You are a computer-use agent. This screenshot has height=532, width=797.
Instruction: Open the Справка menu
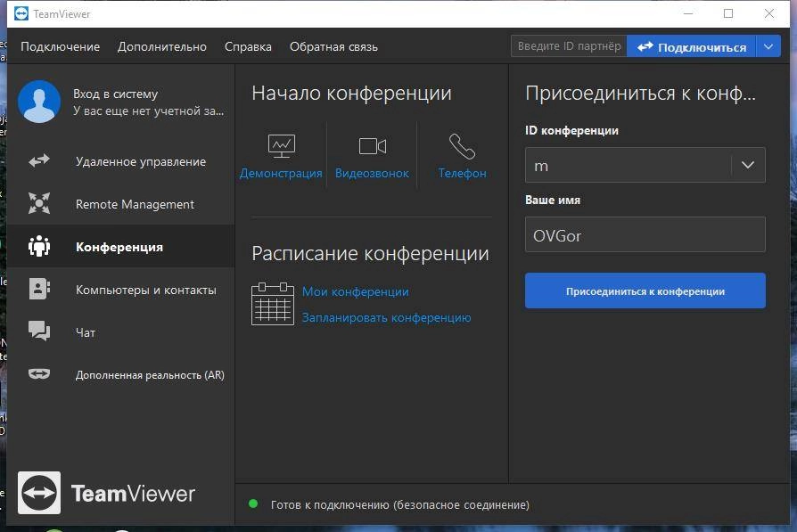click(x=248, y=46)
